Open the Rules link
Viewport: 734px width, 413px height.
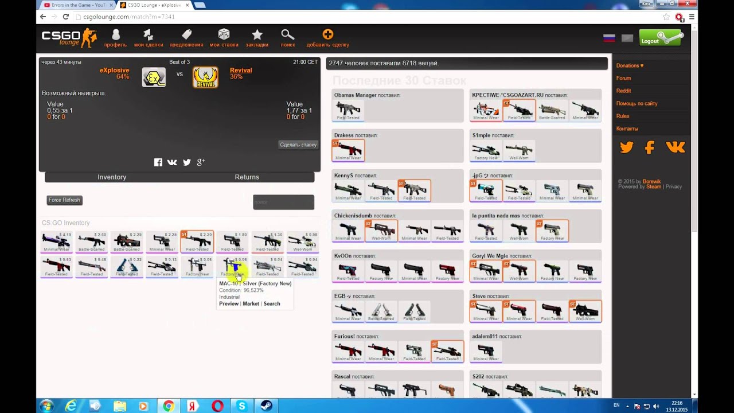click(x=622, y=116)
